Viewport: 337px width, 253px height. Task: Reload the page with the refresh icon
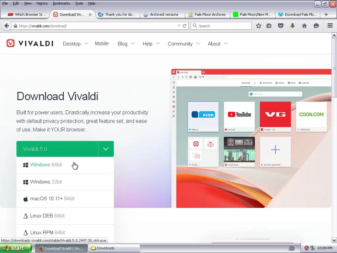pos(184,26)
